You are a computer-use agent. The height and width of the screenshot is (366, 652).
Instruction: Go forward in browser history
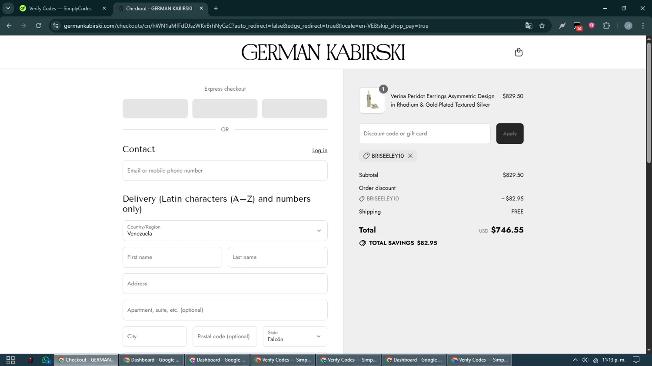[x=23, y=26]
